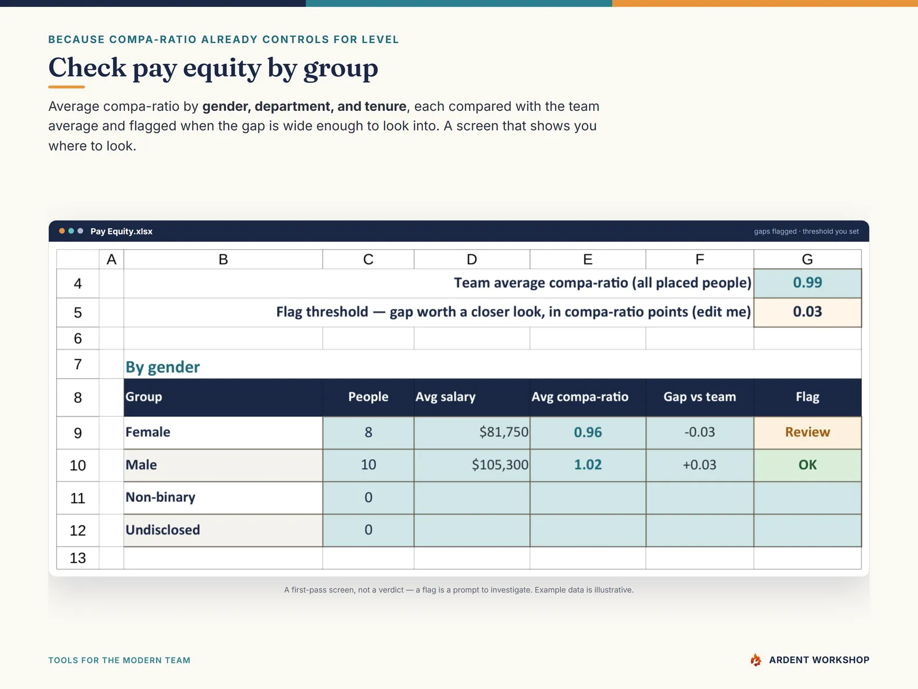Screen dimensions: 918x689
Task: Select the -0.03 gap cell
Action: (x=699, y=432)
